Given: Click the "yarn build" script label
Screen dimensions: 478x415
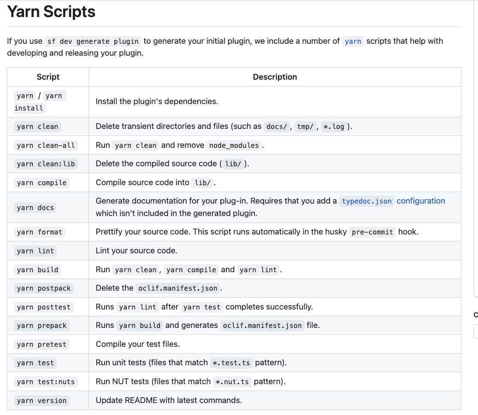Looking at the screenshot, I should 36,269.
